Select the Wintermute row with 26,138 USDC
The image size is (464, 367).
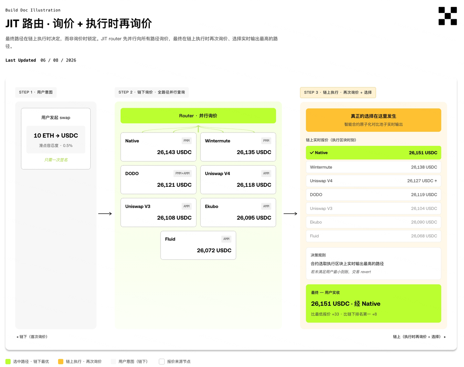click(x=373, y=167)
